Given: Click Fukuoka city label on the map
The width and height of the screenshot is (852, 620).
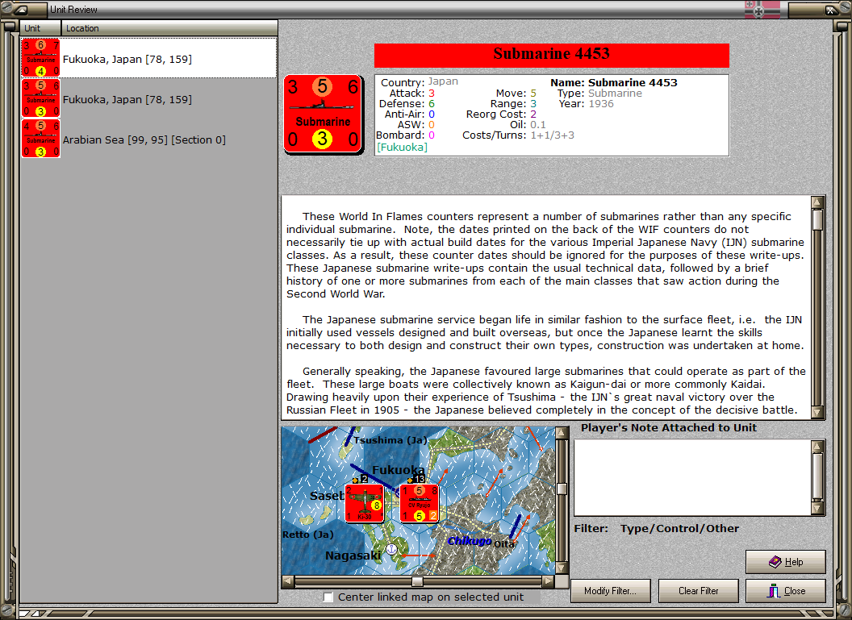Looking at the screenshot, I should [x=399, y=469].
